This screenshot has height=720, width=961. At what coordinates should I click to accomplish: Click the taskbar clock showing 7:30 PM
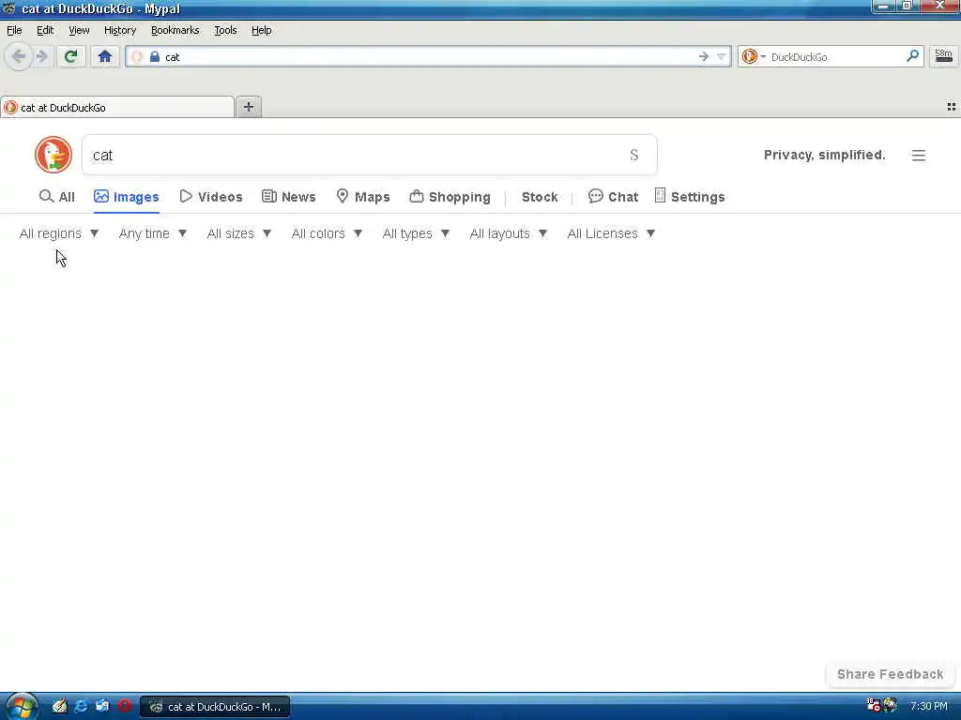pyautogui.click(x=928, y=707)
